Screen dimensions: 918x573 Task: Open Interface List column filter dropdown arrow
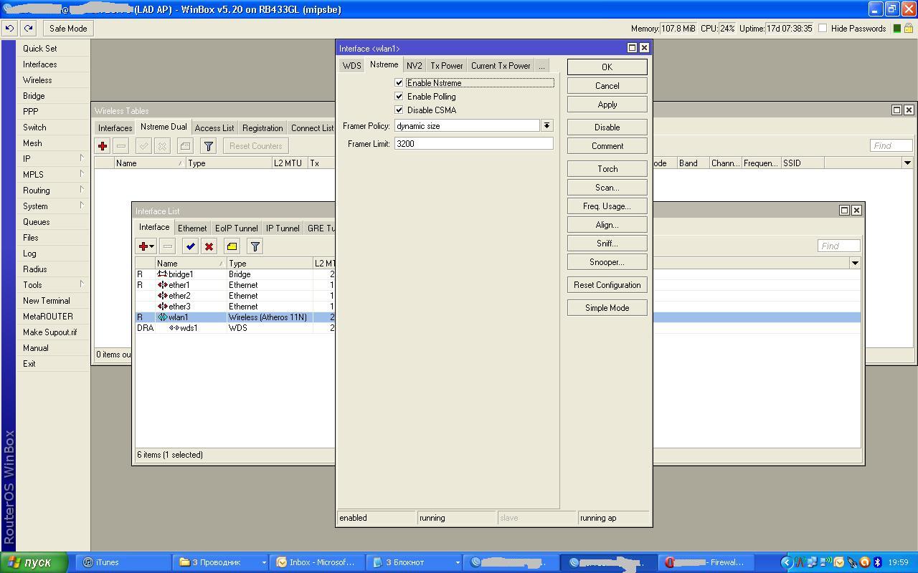pyautogui.click(x=855, y=263)
